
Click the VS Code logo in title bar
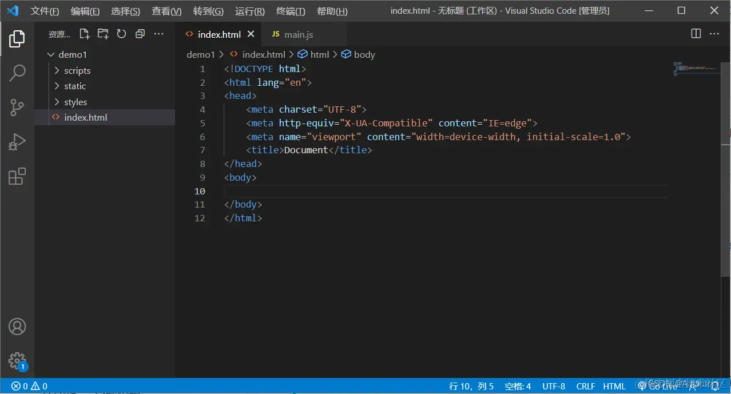tap(13, 11)
